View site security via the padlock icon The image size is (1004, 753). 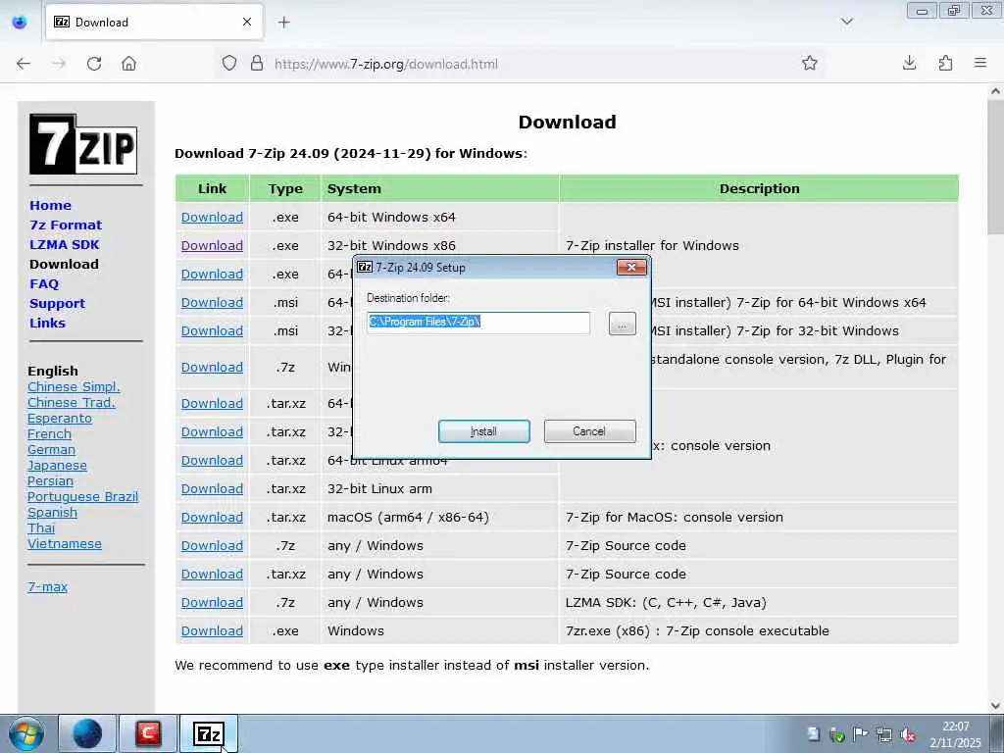[257, 64]
